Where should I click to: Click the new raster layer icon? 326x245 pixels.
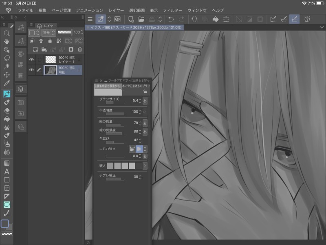coord(35,49)
